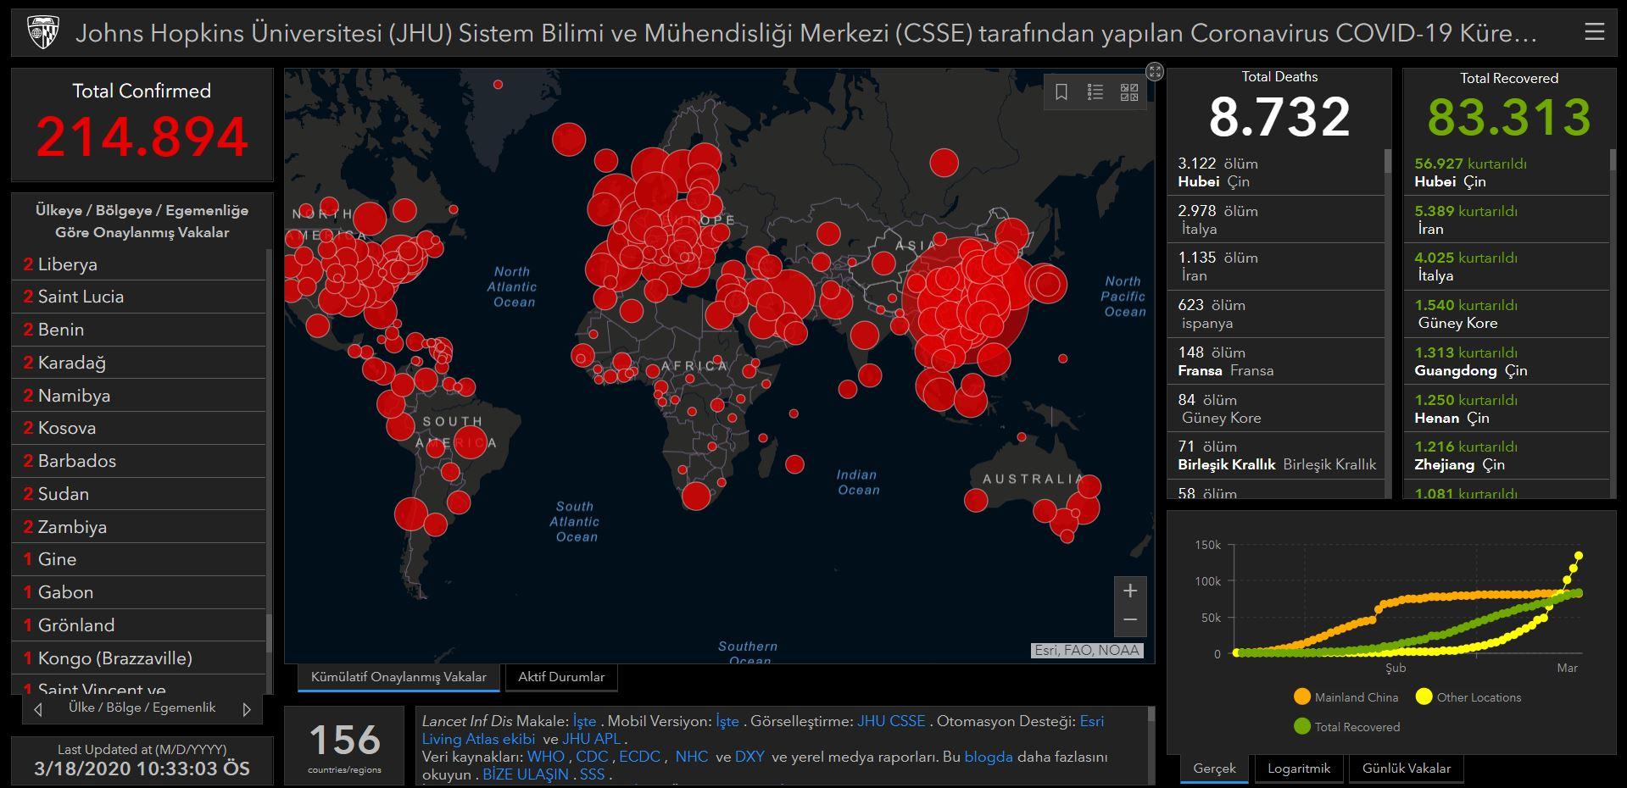Click the İran 5.389 kurtarıldı entry
Screen dimensions: 1627x788
tap(1507, 219)
